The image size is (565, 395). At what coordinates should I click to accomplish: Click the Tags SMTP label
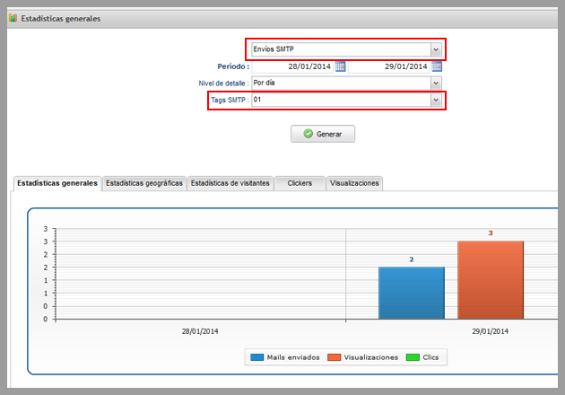pyautogui.click(x=230, y=100)
